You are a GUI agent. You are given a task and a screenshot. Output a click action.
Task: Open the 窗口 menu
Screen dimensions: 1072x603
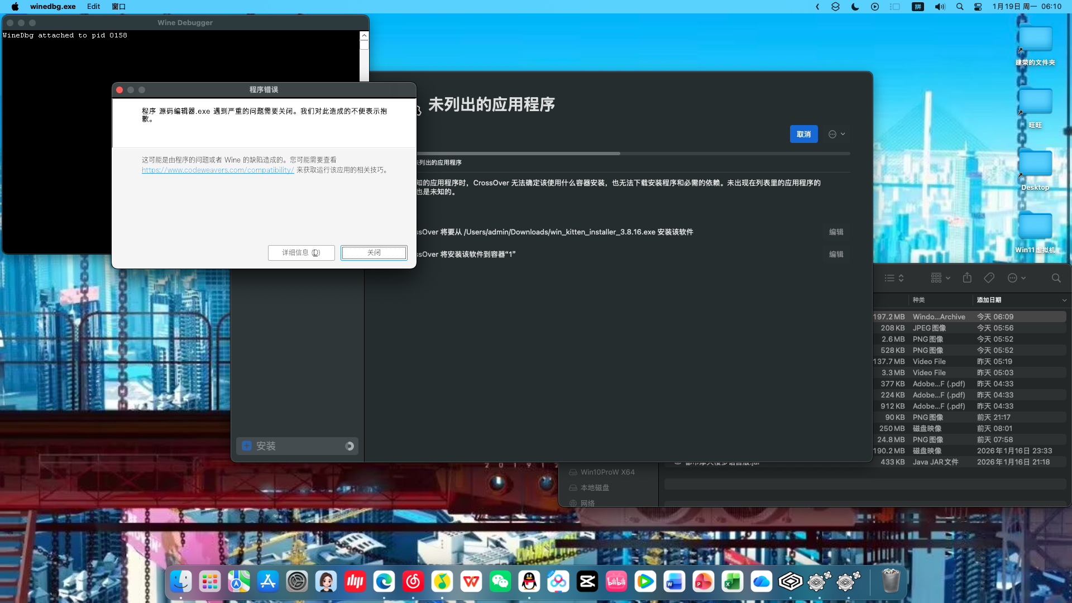pos(118,7)
